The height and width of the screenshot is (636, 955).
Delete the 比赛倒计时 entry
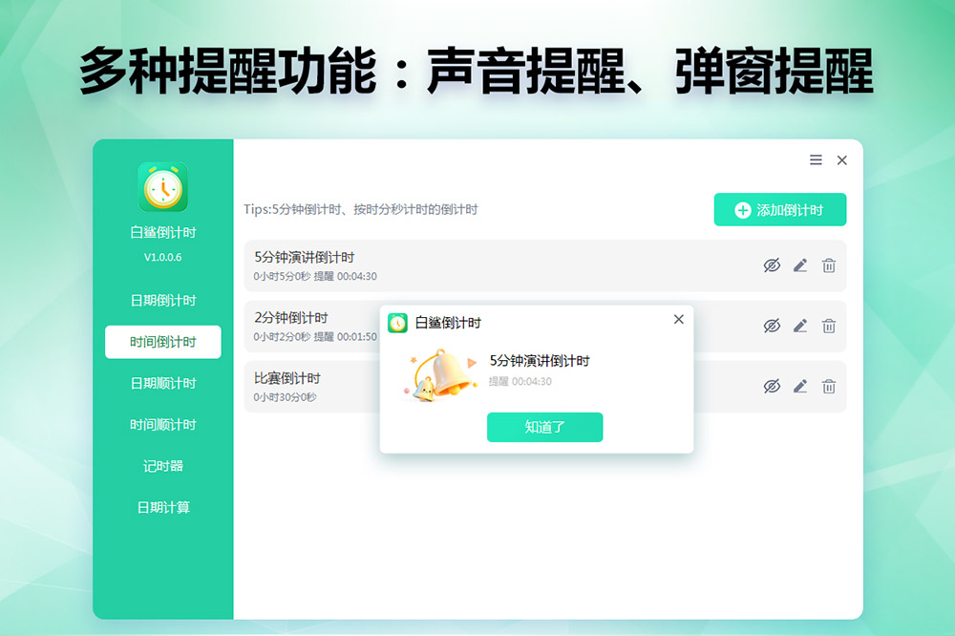(829, 386)
